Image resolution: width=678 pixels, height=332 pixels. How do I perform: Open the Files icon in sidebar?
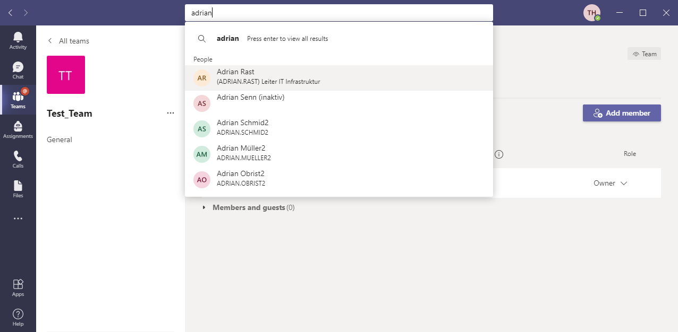pyautogui.click(x=18, y=189)
